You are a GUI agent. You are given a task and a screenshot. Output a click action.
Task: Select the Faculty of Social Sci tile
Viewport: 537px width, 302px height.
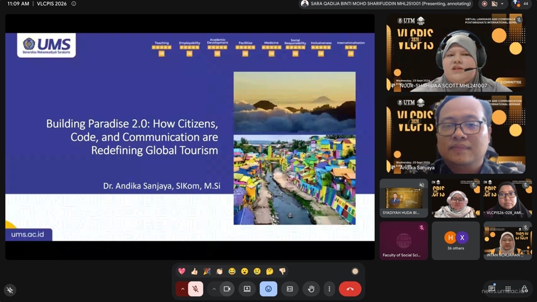pos(404,240)
